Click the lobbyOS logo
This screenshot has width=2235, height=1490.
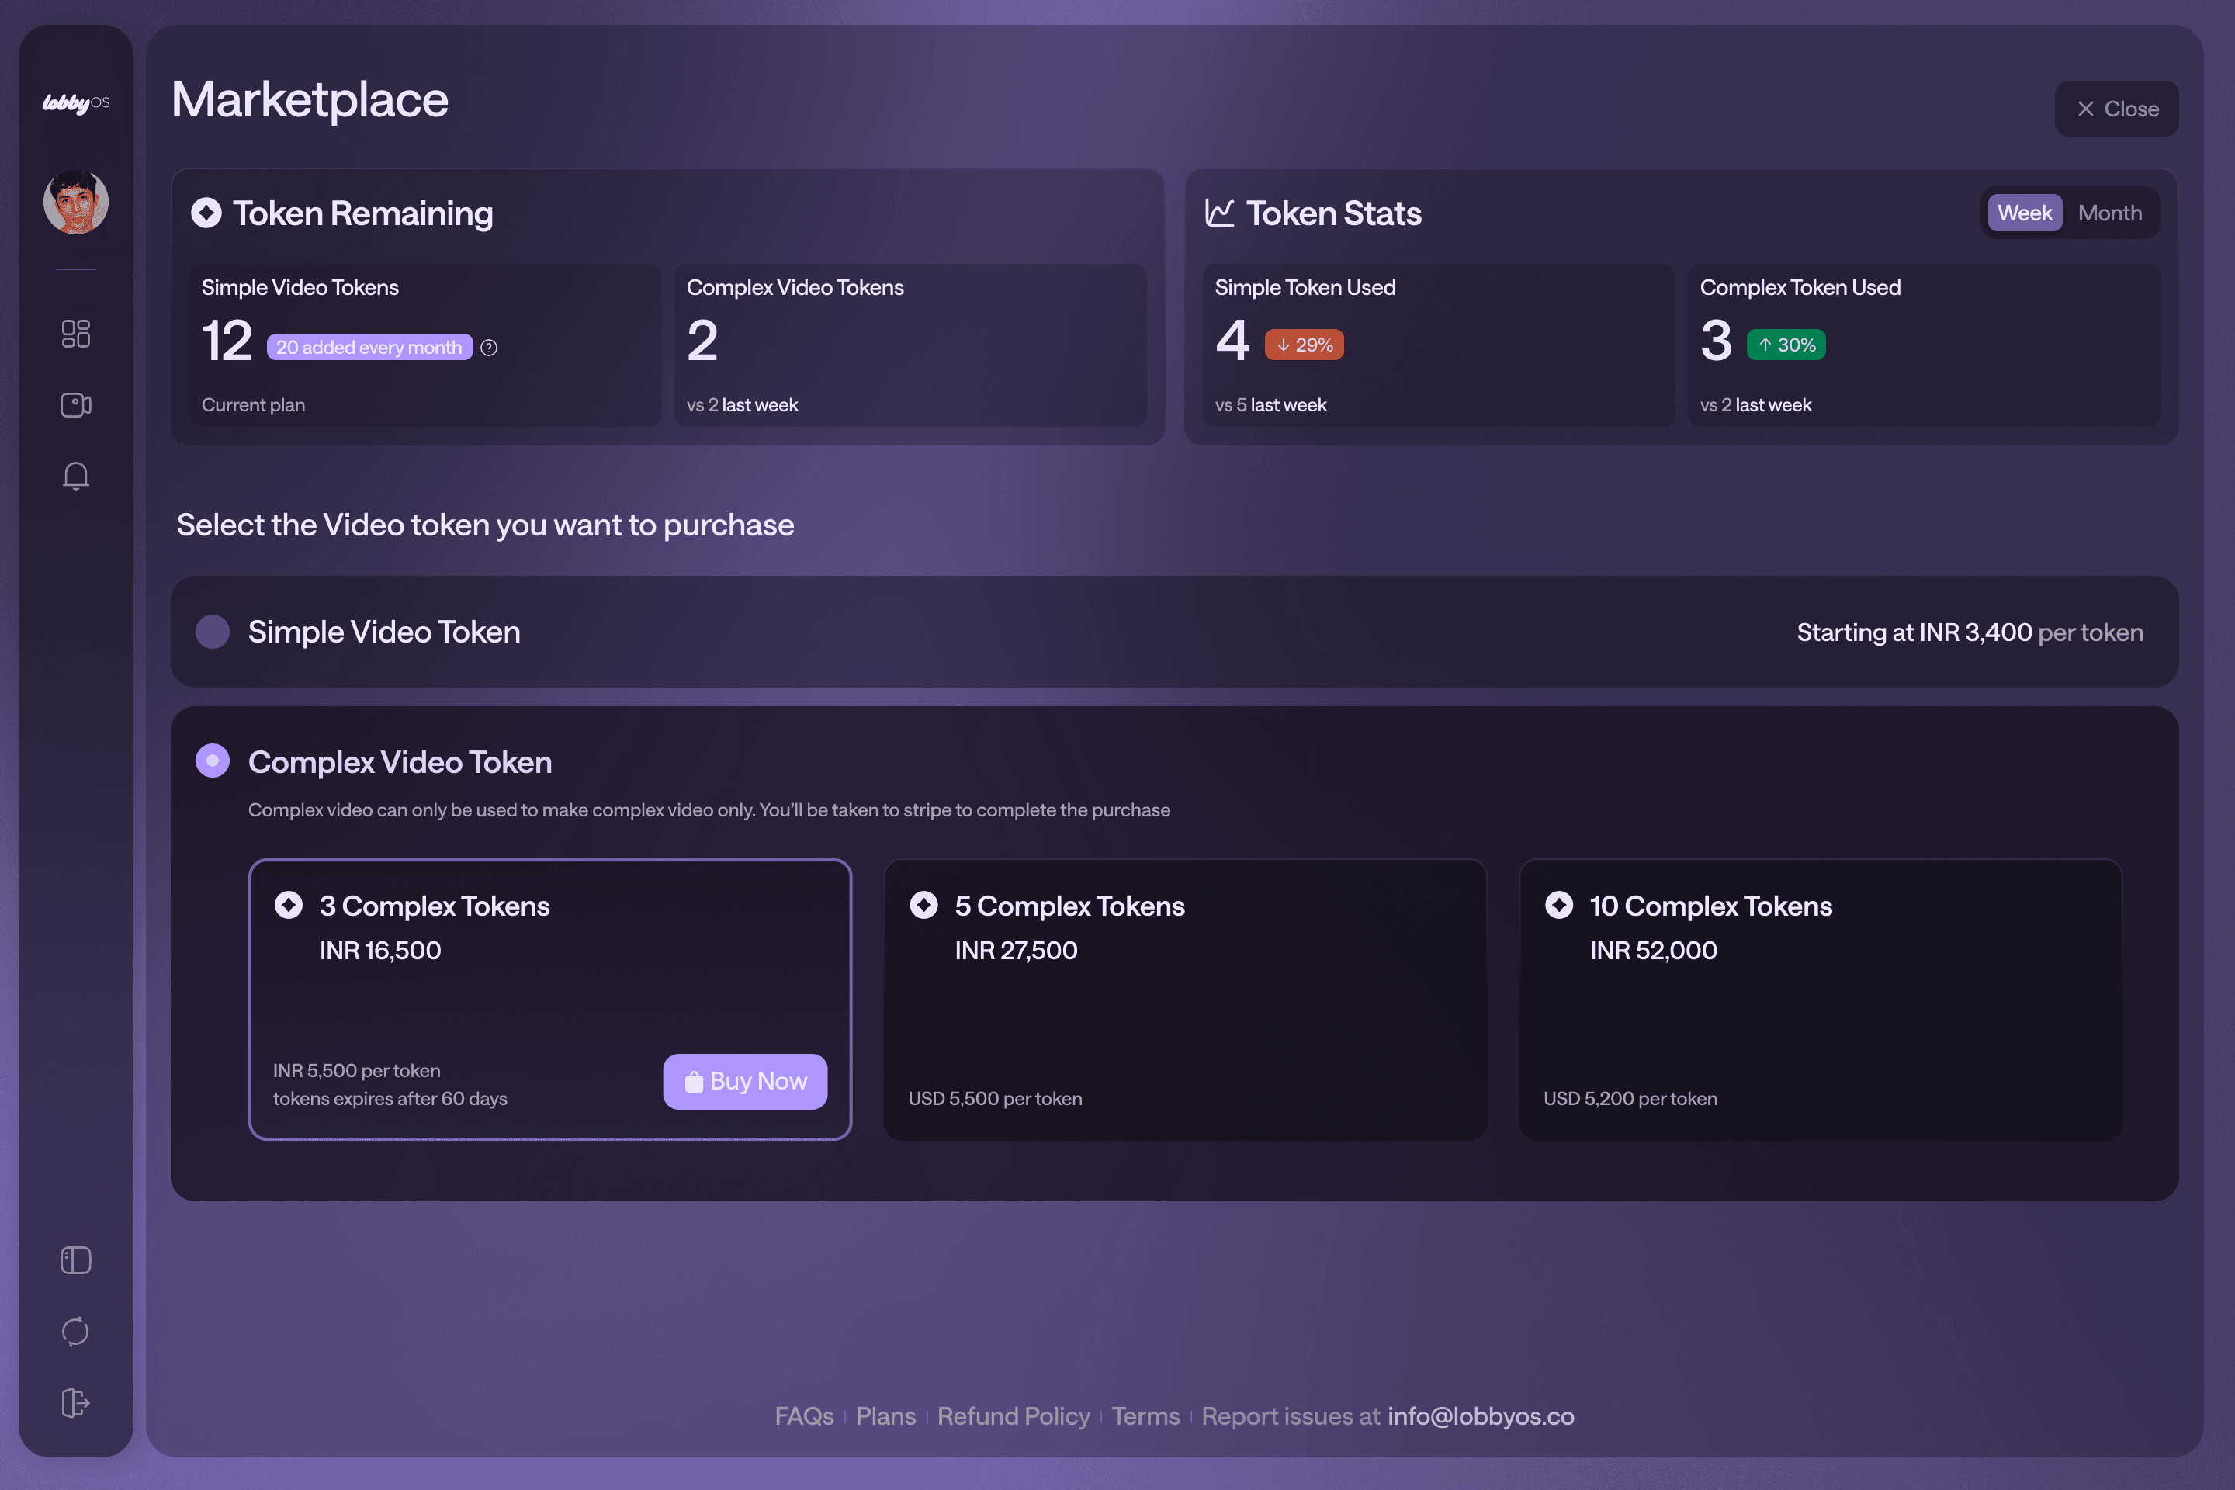coord(76,102)
